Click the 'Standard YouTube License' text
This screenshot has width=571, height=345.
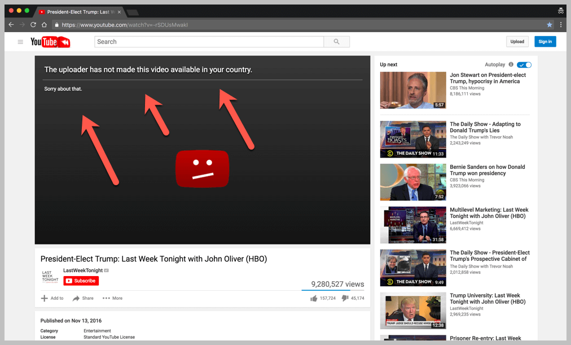(109, 337)
